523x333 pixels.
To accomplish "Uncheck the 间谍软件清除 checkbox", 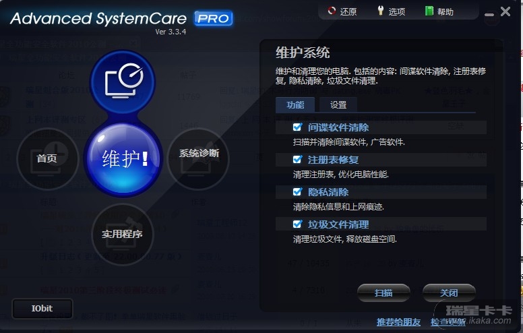I will click(297, 127).
